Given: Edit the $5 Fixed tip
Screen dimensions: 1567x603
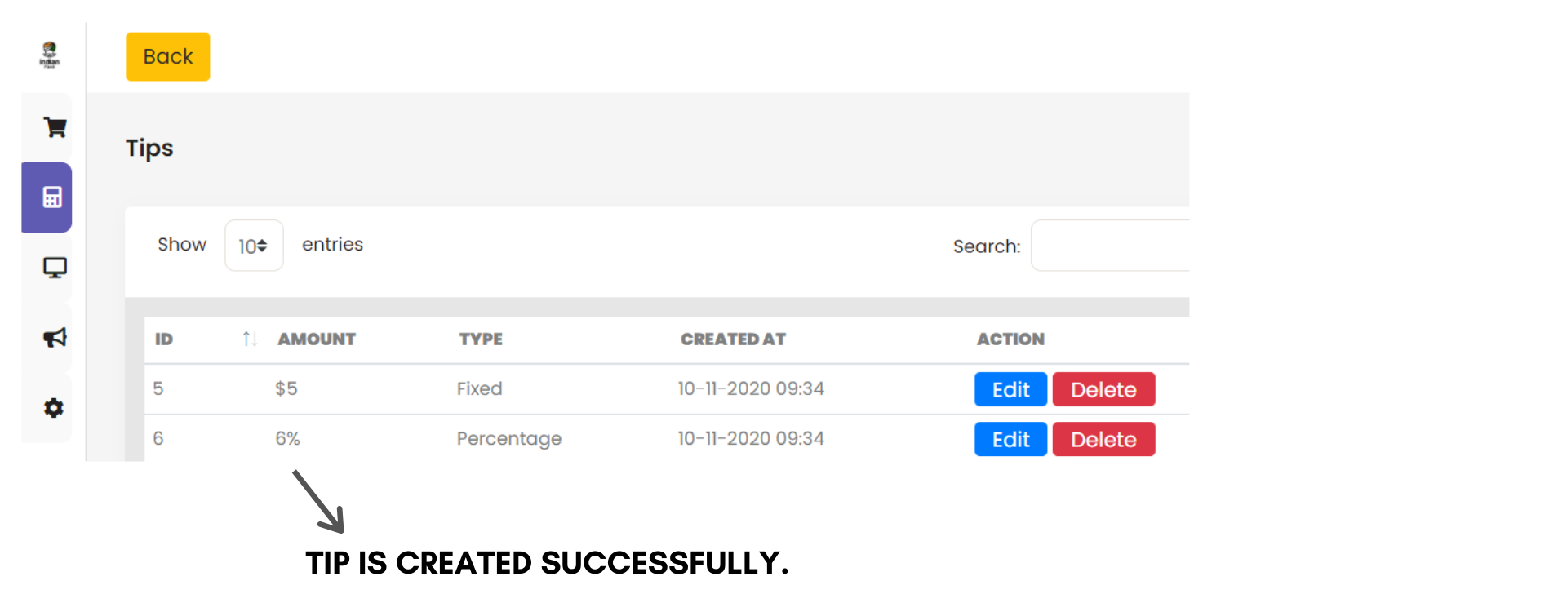Looking at the screenshot, I should tap(1010, 389).
